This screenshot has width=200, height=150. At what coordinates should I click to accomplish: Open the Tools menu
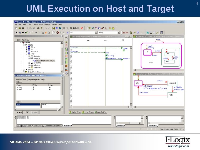41,24
